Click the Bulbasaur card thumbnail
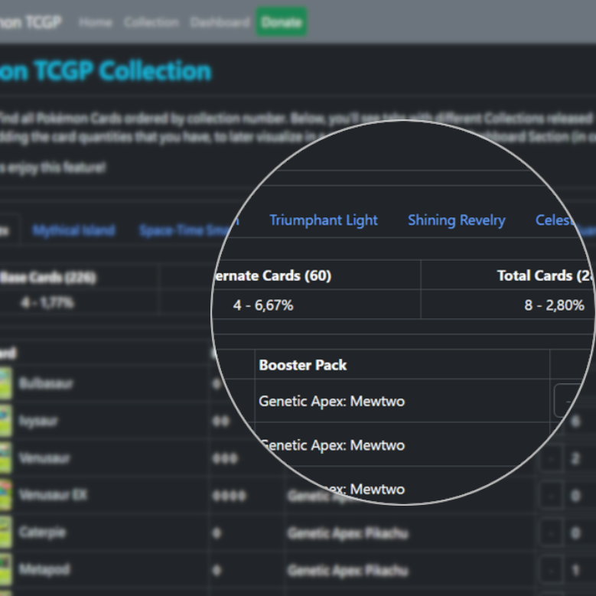 (5, 383)
